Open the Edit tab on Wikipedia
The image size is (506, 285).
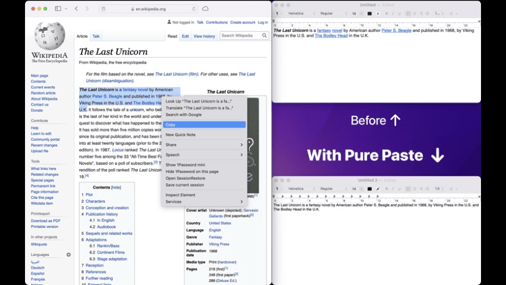point(185,36)
